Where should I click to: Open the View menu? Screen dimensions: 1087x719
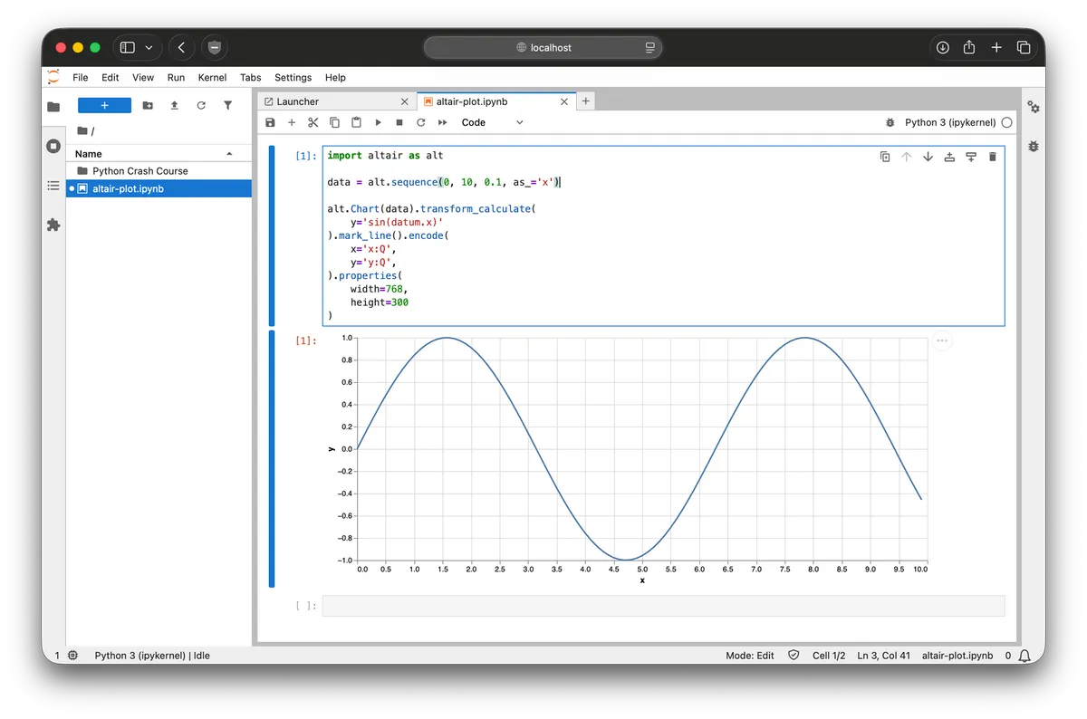click(143, 78)
